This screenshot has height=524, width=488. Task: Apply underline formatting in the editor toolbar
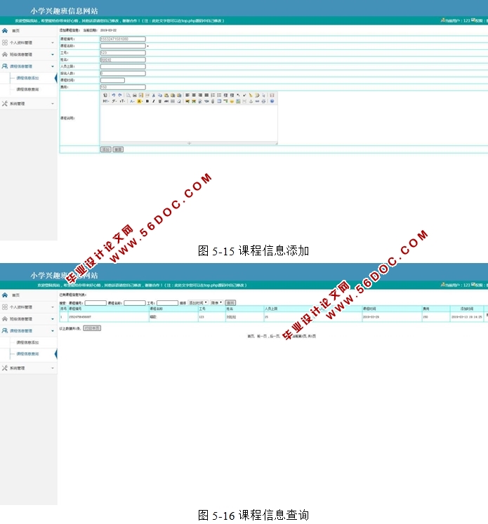pos(159,101)
